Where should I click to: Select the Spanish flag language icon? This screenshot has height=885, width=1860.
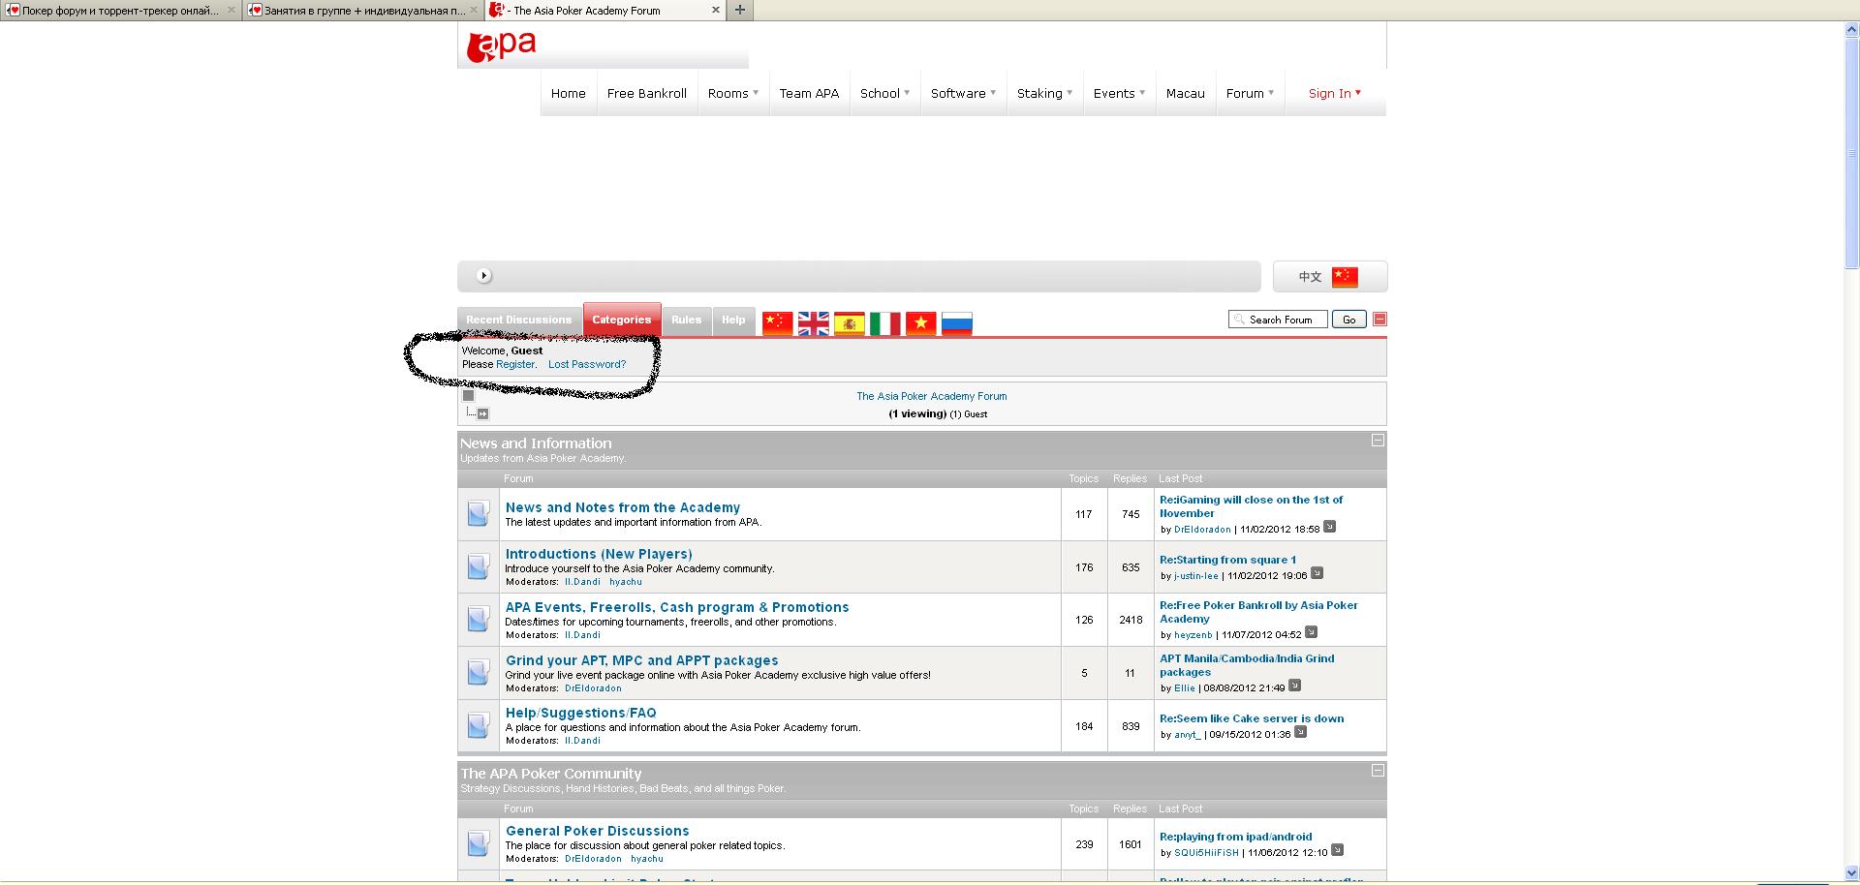point(849,323)
